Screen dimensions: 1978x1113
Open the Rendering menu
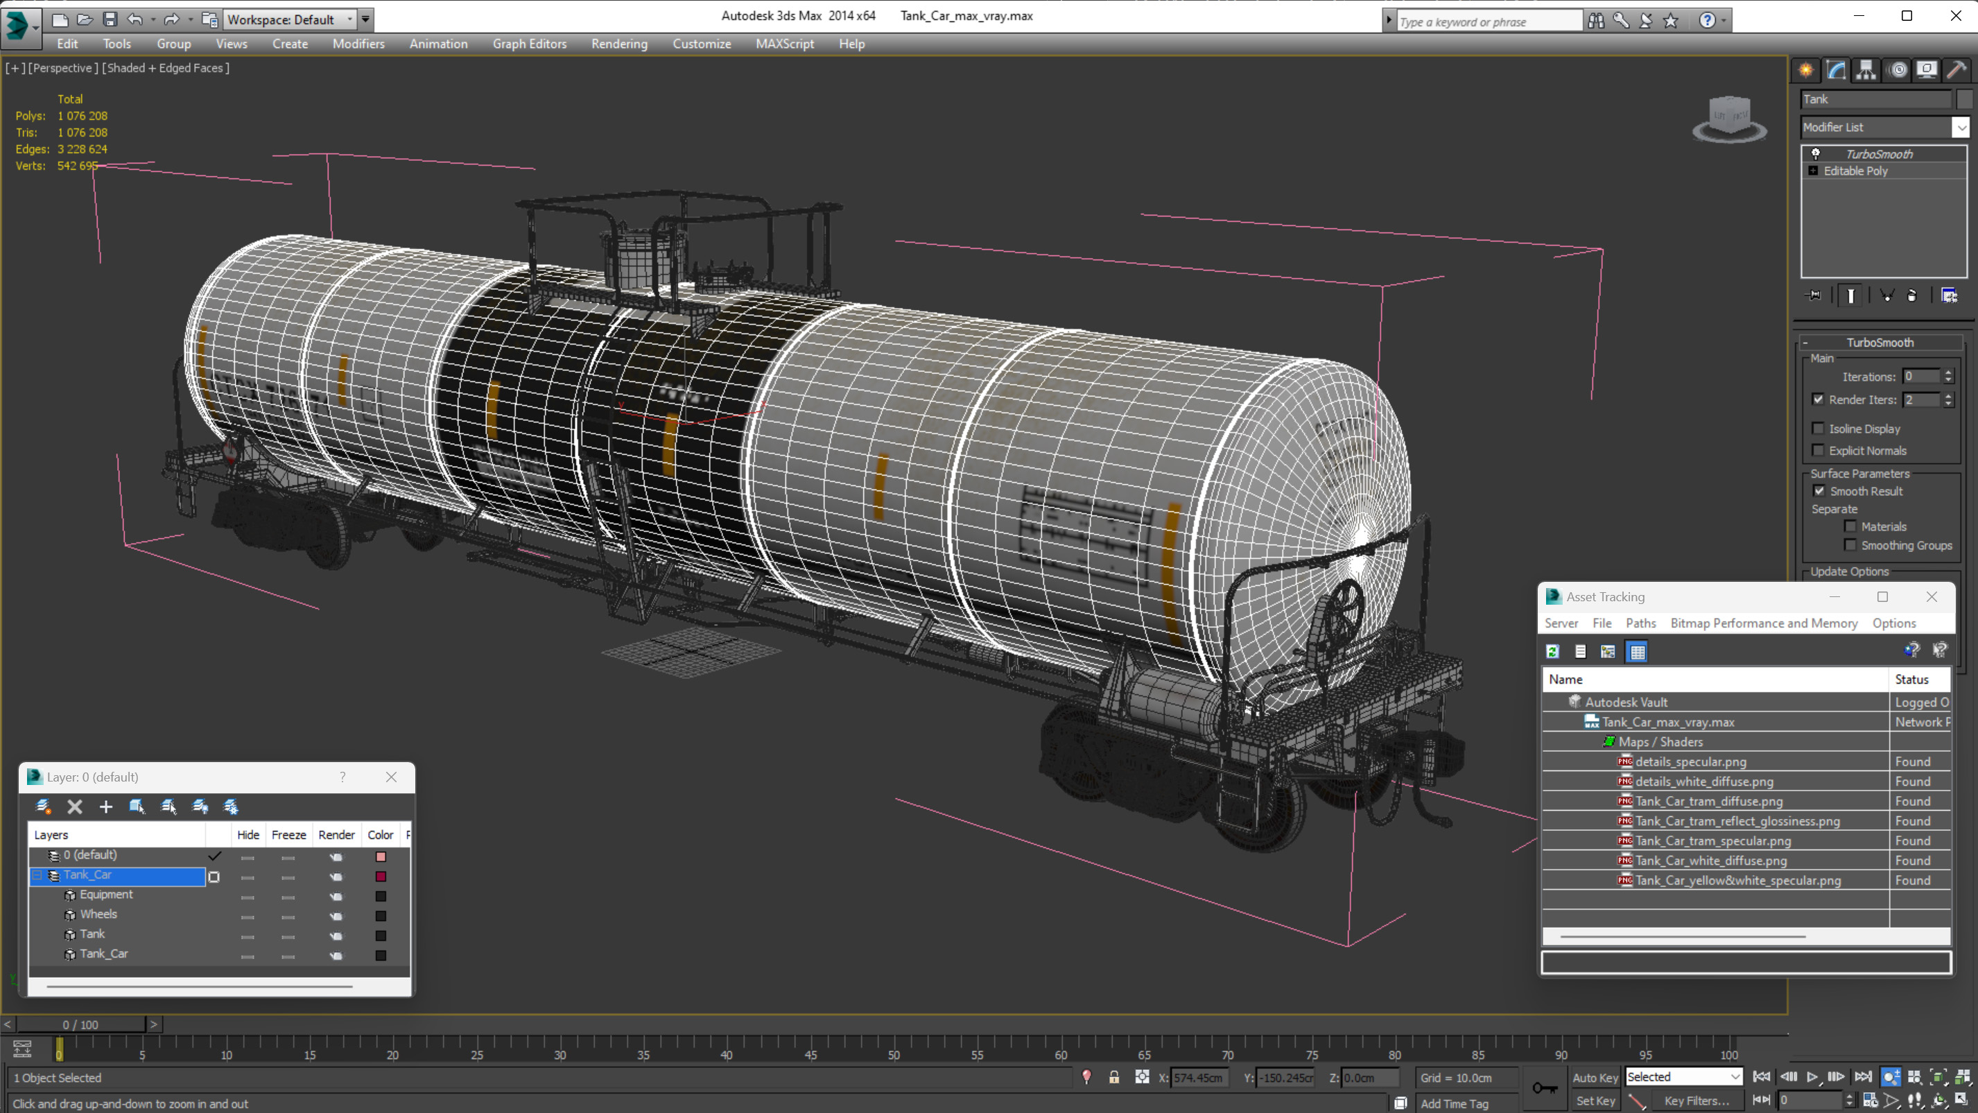pyautogui.click(x=619, y=44)
